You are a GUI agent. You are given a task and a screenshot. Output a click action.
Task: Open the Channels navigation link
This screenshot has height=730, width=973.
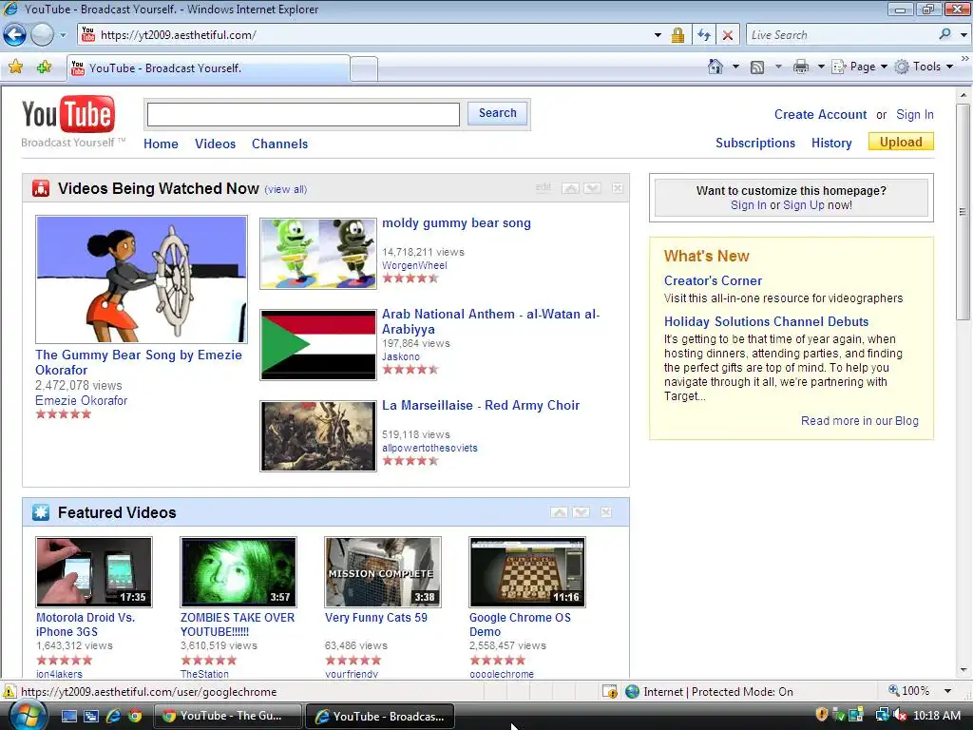pyautogui.click(x=280, y=144)
